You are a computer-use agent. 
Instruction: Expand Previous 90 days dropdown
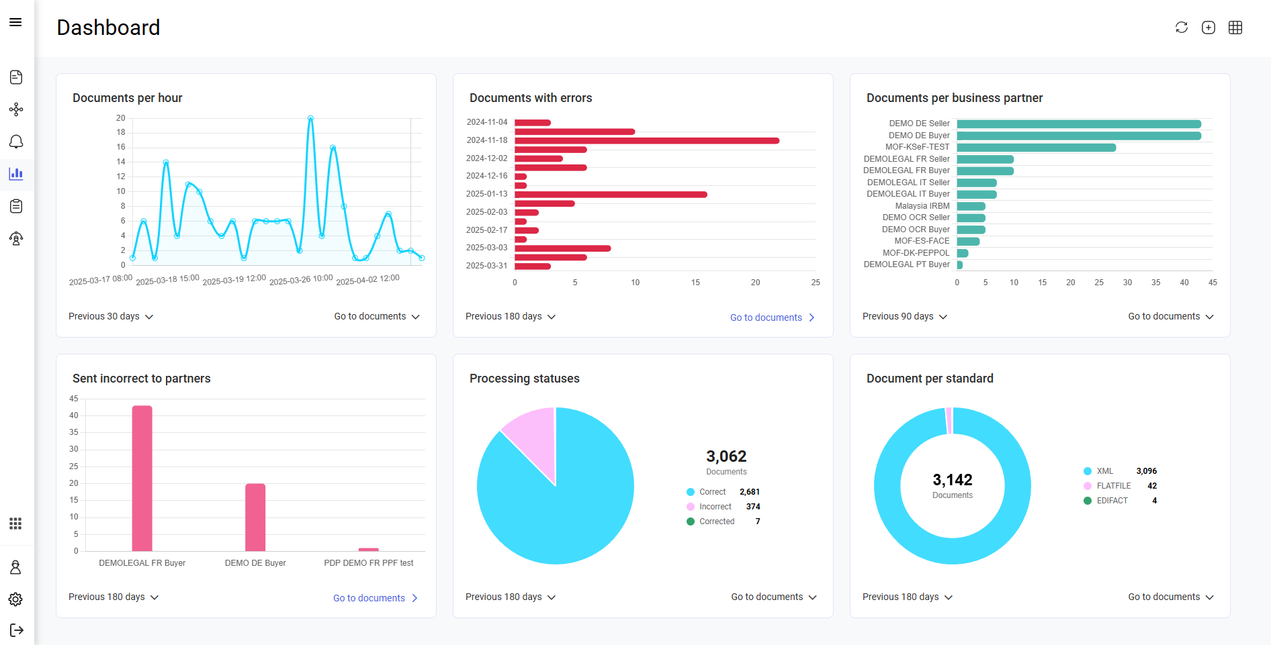coord(904,317)
